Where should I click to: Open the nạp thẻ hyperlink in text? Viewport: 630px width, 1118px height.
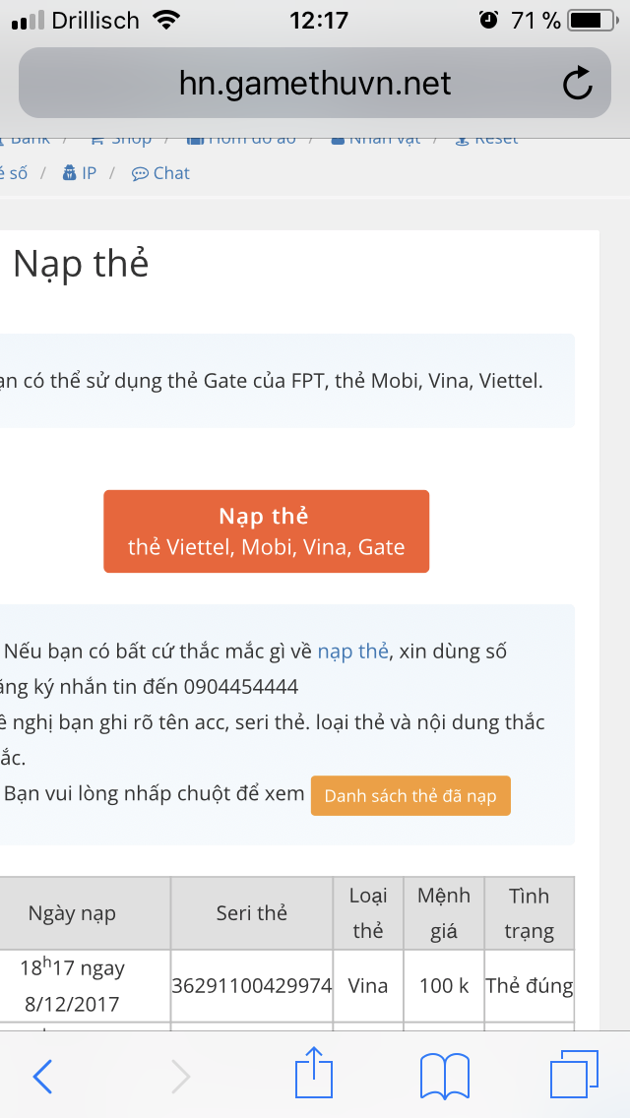tap(352, 651)
